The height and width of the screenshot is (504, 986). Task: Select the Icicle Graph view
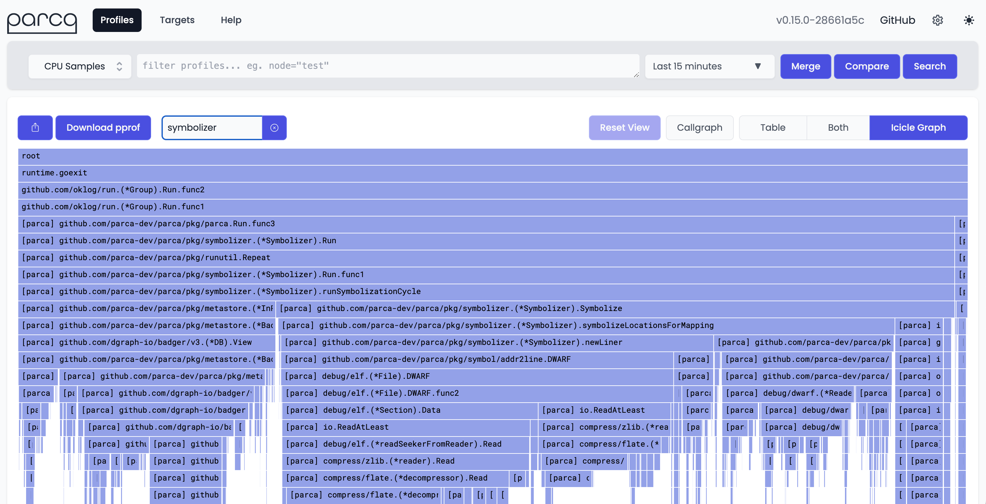coord(918,128)
